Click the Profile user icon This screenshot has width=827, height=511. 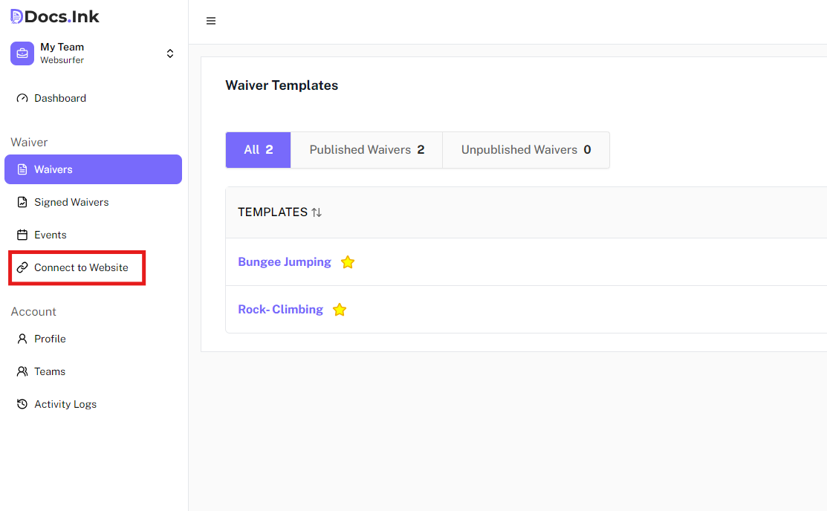click(22, 339)
